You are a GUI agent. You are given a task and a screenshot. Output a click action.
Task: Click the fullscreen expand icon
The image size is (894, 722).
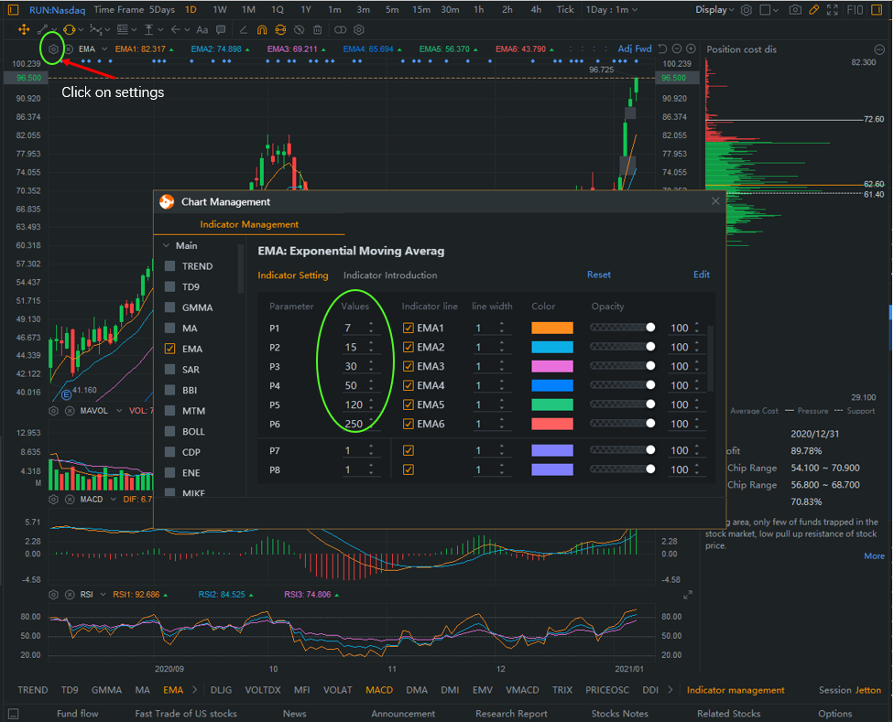pos(832,10)
